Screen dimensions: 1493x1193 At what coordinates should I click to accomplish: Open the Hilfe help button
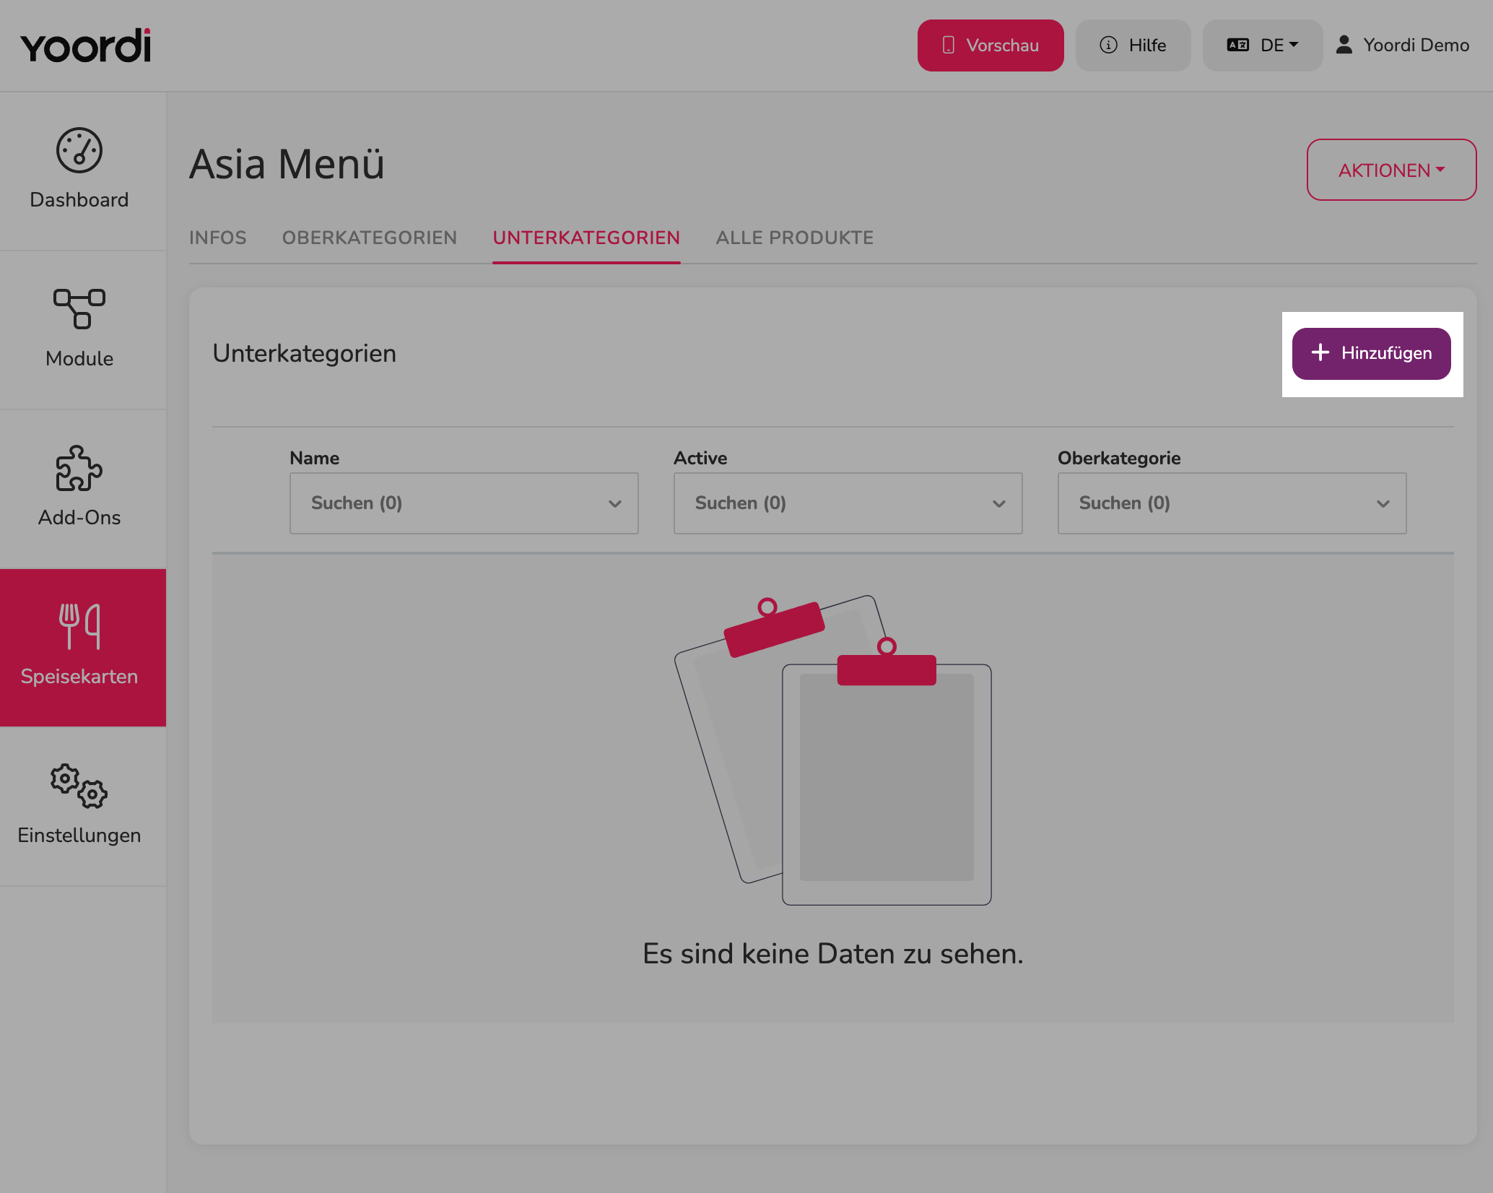coord(1133,45)
